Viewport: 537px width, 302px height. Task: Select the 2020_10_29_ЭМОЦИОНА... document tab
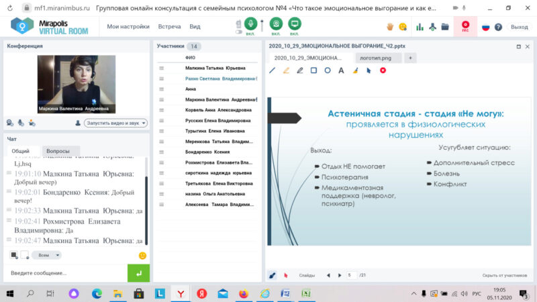[x=308, y=58]
